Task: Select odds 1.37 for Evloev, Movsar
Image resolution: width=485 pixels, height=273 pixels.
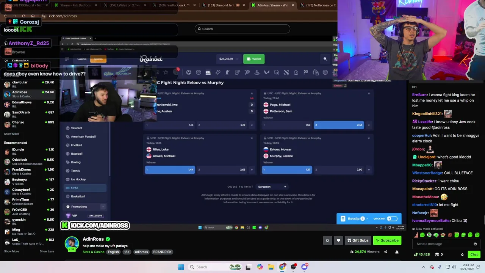Action: point(287,169)
